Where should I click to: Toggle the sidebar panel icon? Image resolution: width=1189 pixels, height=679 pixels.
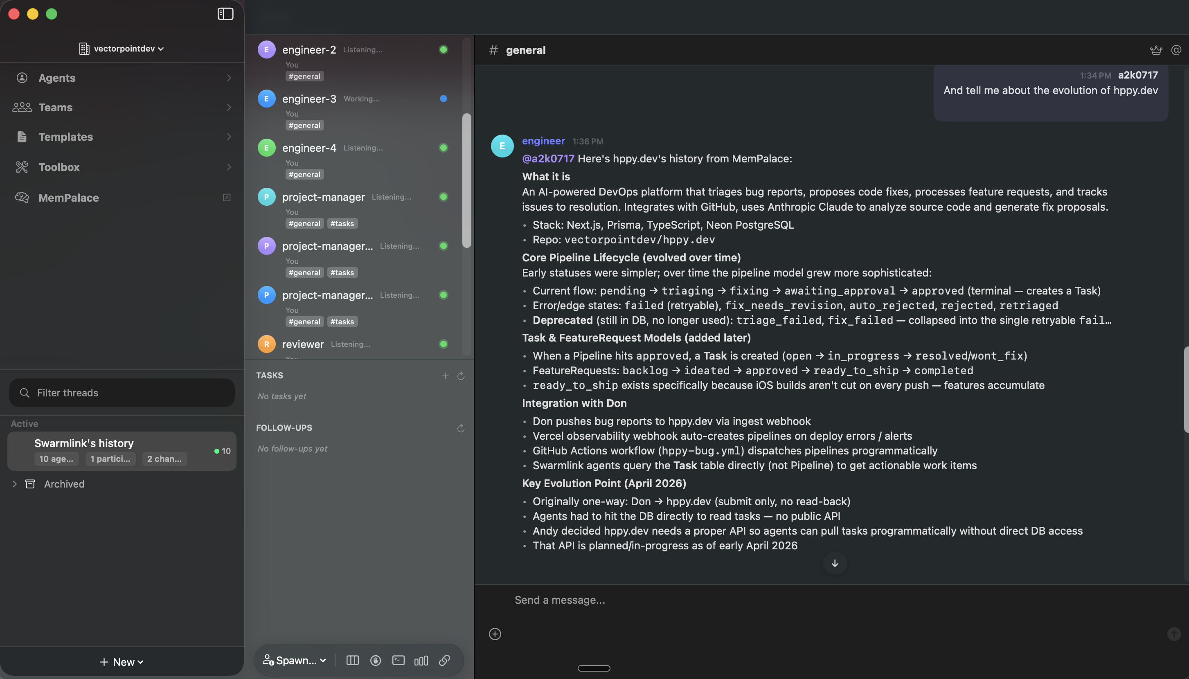click(x=225, y=14)
